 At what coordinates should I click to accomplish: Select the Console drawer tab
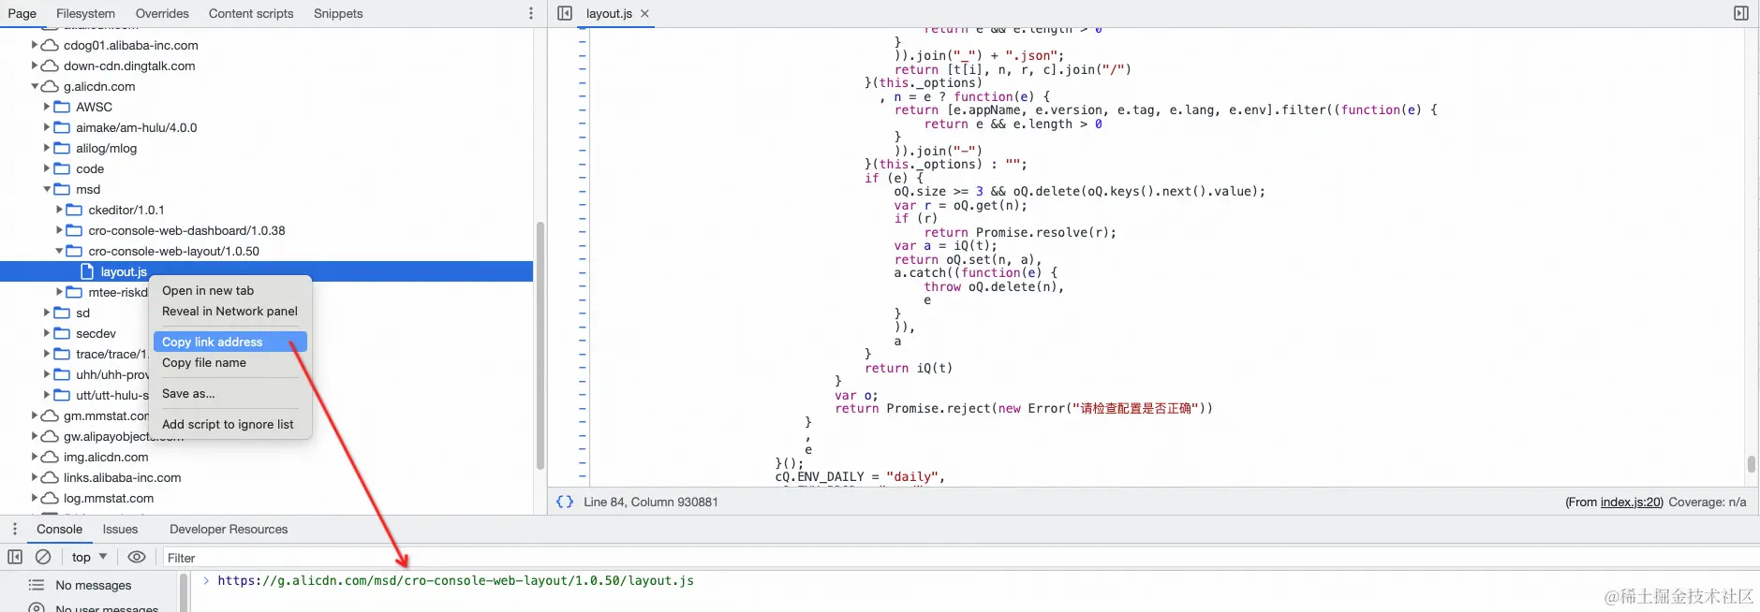pos(59,529)
